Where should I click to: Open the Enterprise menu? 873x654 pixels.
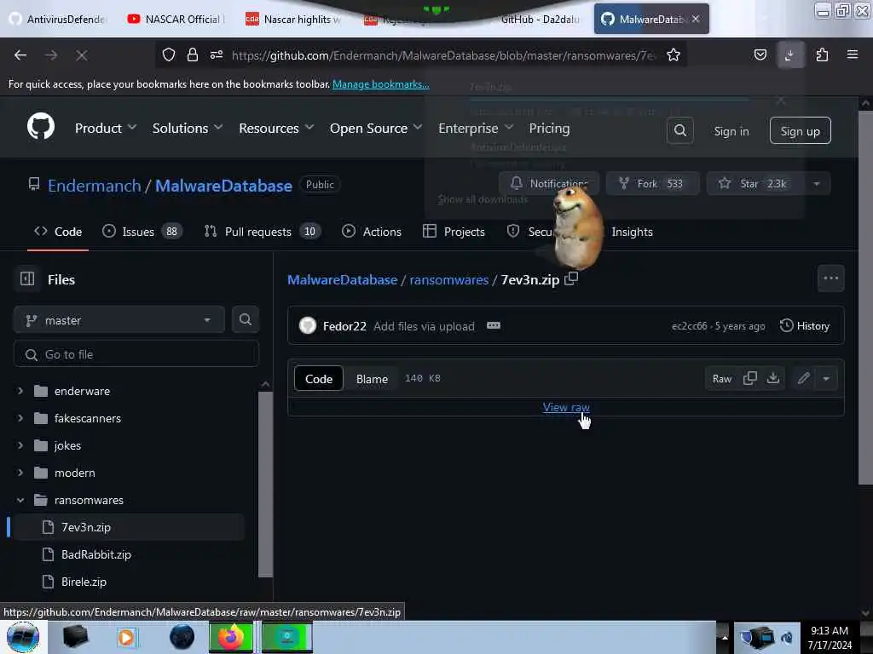476,129
